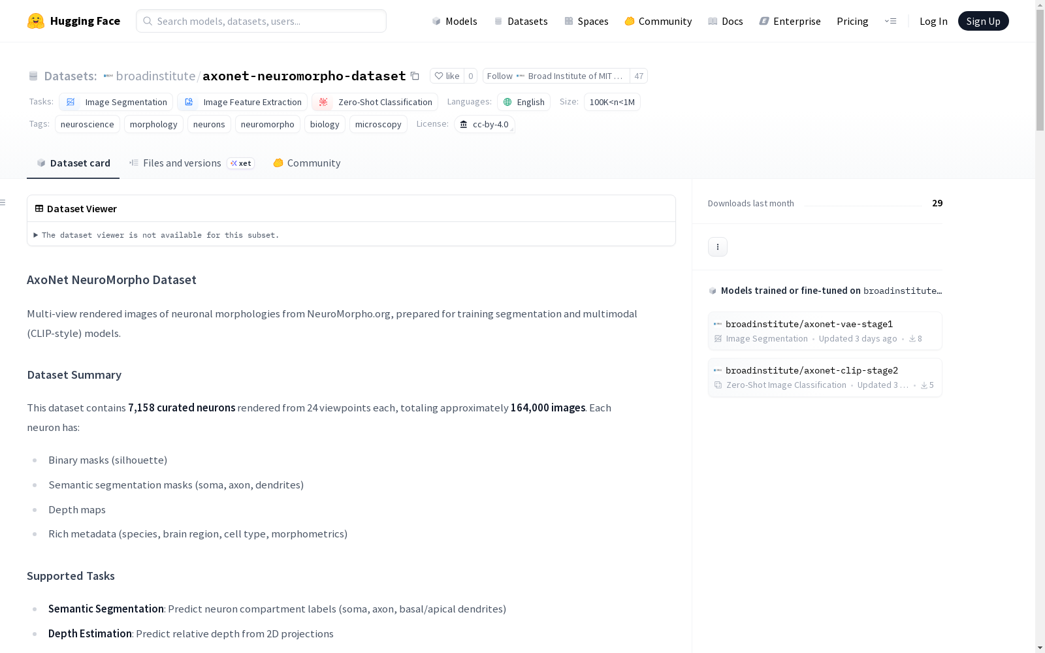Click the Dataset Viewer table icon
This screenshot has width=1045, height=653.
(x=39, y=209)
